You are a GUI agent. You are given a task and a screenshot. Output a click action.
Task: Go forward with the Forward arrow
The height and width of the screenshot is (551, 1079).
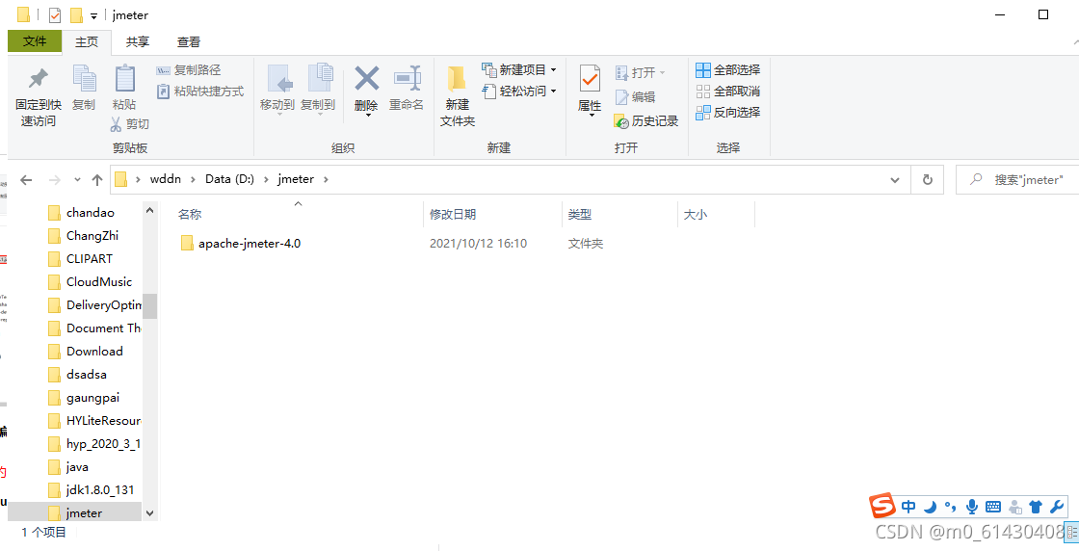[54, 180]
